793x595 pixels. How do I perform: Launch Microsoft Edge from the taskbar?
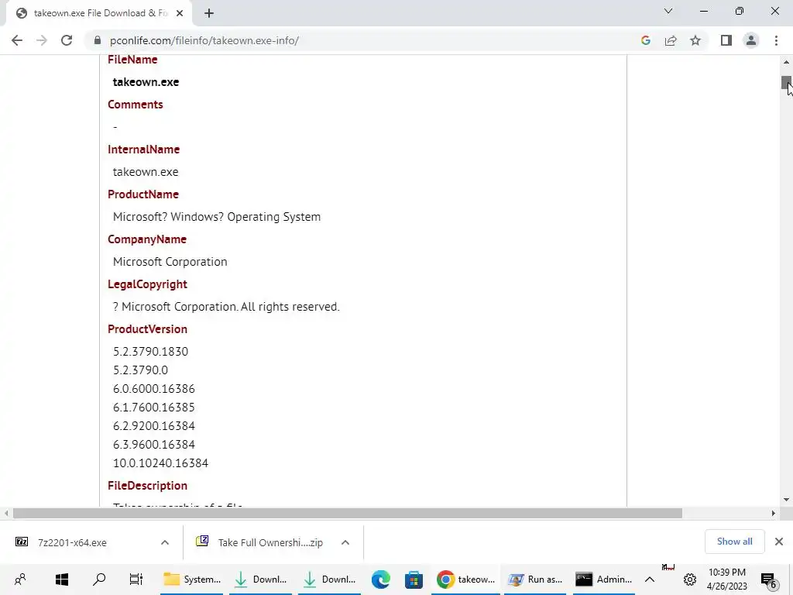(380, 580)
